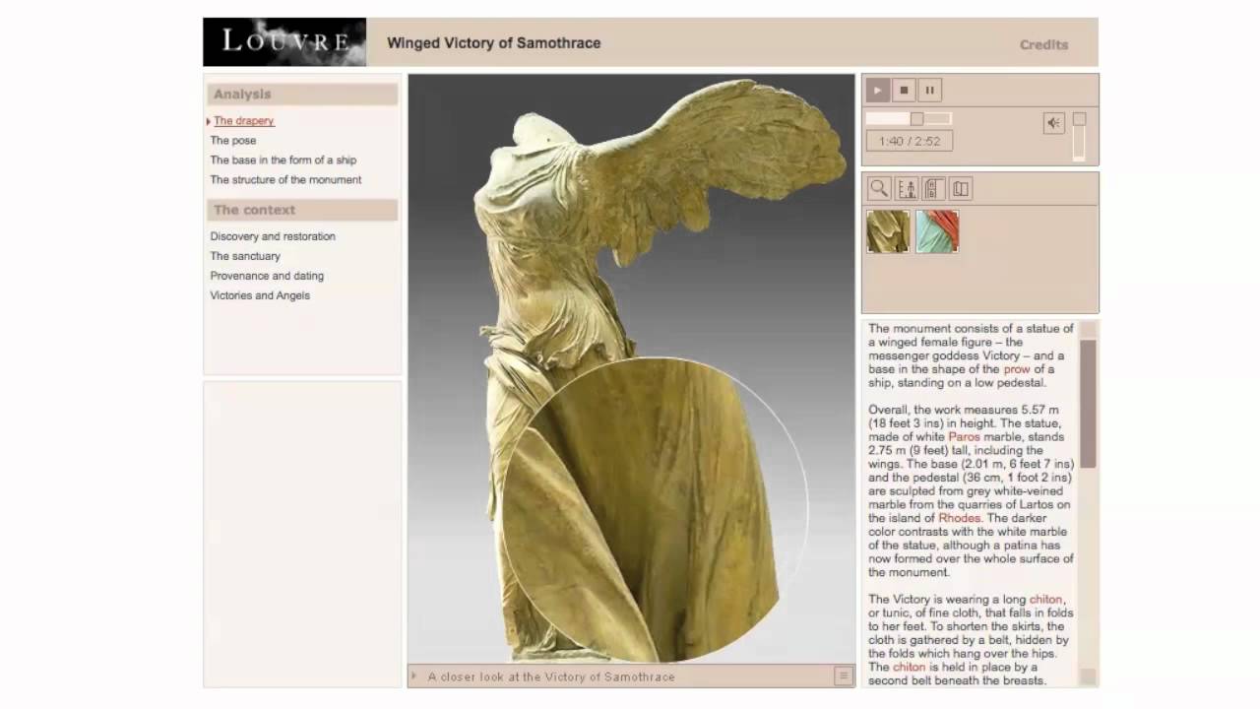Click the caption bar expand arrow
The height and width of the screenshot is (709, 1260).
pos(414,677)
